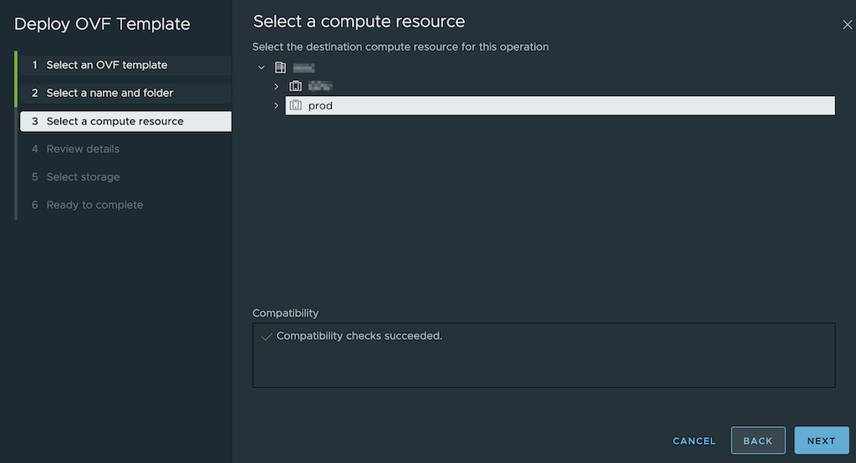This screenshot has width=856, height=463.
Task: Click step 6 Ready to complete
Action: [94, 205]
